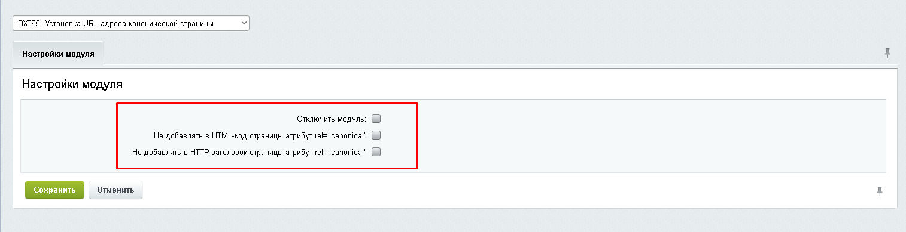Open the BX365 module selection dropdown
The height and width of the screenshot is (232, 906).
[x=131, y=23]
